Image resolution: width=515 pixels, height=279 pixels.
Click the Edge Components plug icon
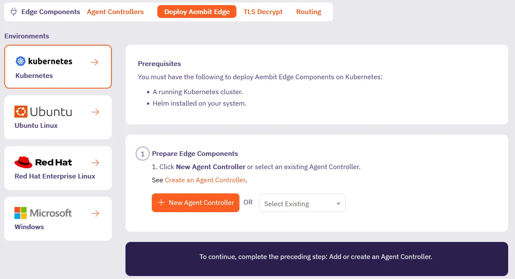pos(13,12)
